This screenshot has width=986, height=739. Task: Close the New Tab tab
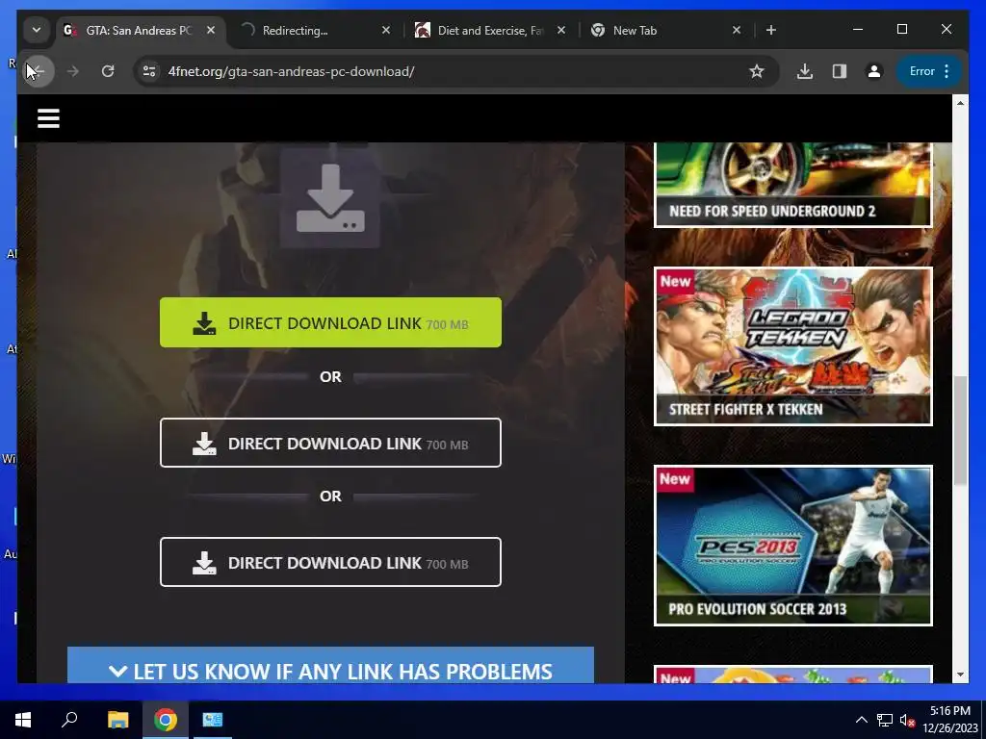(x=737, y=30)
